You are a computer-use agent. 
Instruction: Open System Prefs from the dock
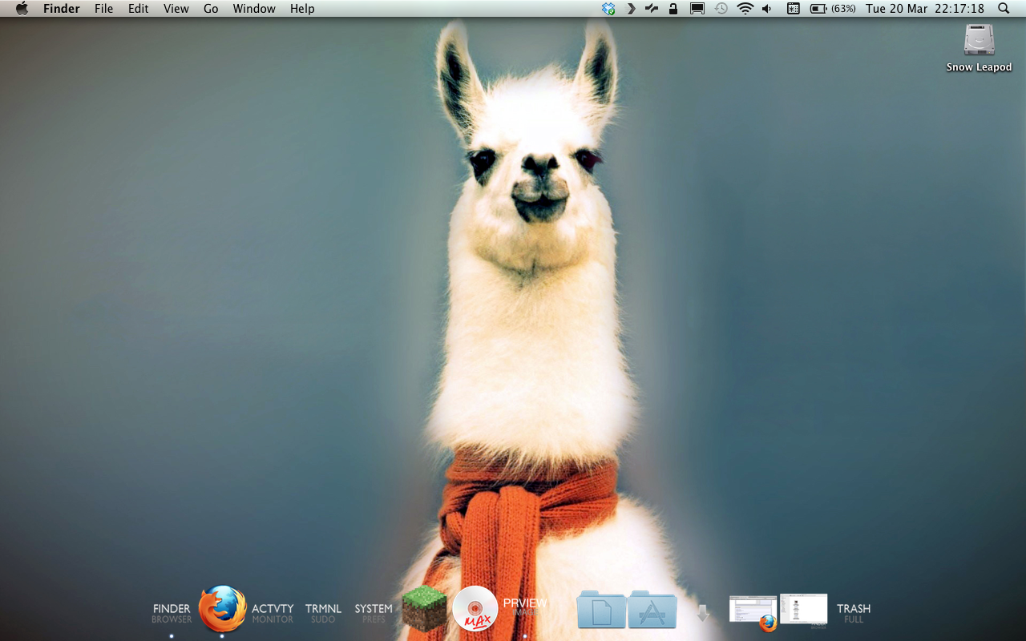pos(374,614)
